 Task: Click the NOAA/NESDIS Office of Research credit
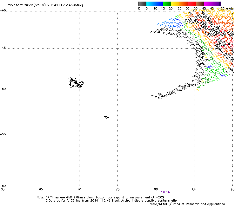coord(187,204)
